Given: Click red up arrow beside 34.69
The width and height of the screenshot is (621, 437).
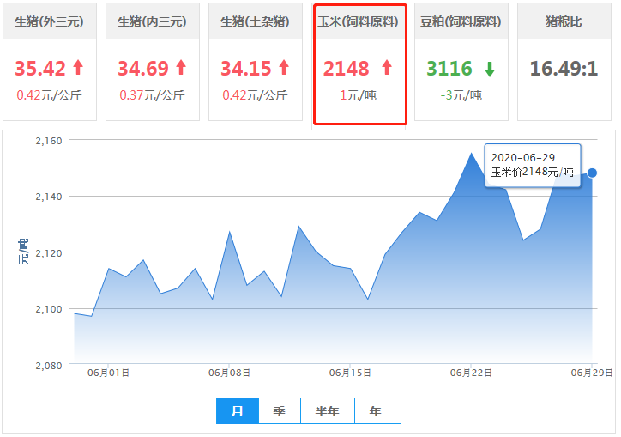Looking at the screenshot, I should (x=180, y=67).
